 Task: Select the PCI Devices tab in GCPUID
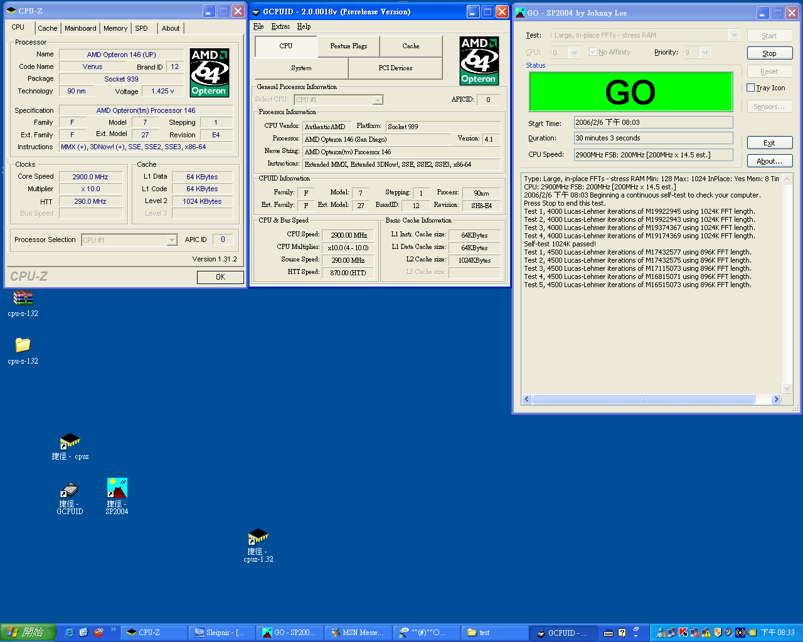coord(395,68)
